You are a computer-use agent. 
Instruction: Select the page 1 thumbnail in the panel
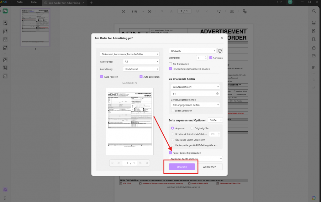click(35, 27)
